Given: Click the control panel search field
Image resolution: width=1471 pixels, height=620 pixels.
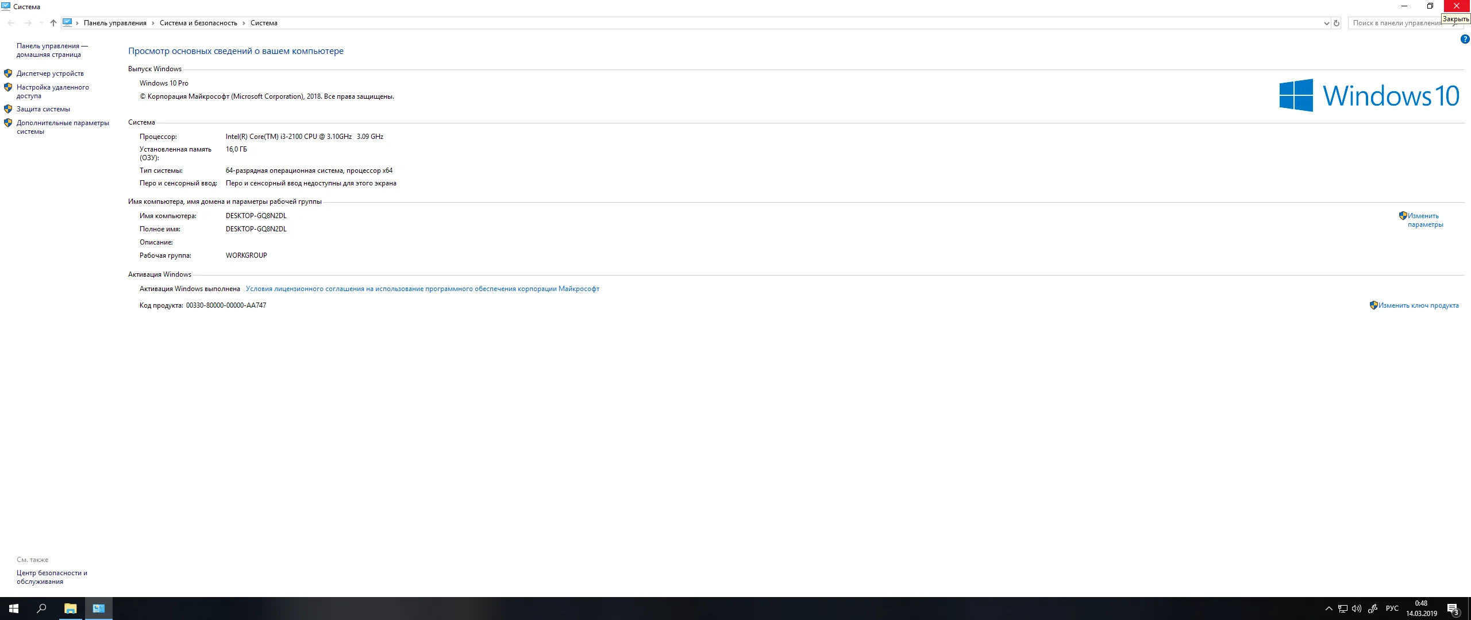Looking at the screenshot, I should (1396, 23).
